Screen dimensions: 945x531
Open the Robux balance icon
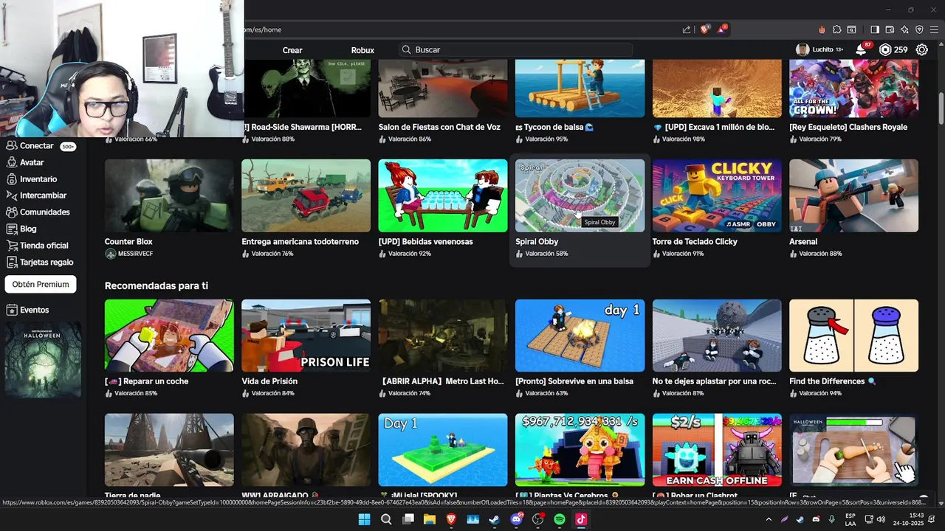click(x=885, y=49)
